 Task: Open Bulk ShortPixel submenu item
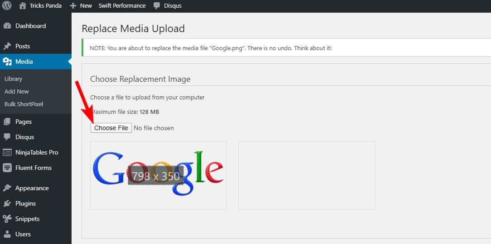tap(24, 104)
